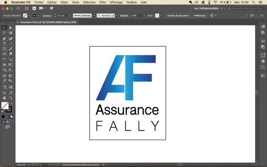The height and width of the screenshot is (167, 267).
Task: Expand the Uniforme stroke profile dropdown
Action: click(x=93, y=16)
